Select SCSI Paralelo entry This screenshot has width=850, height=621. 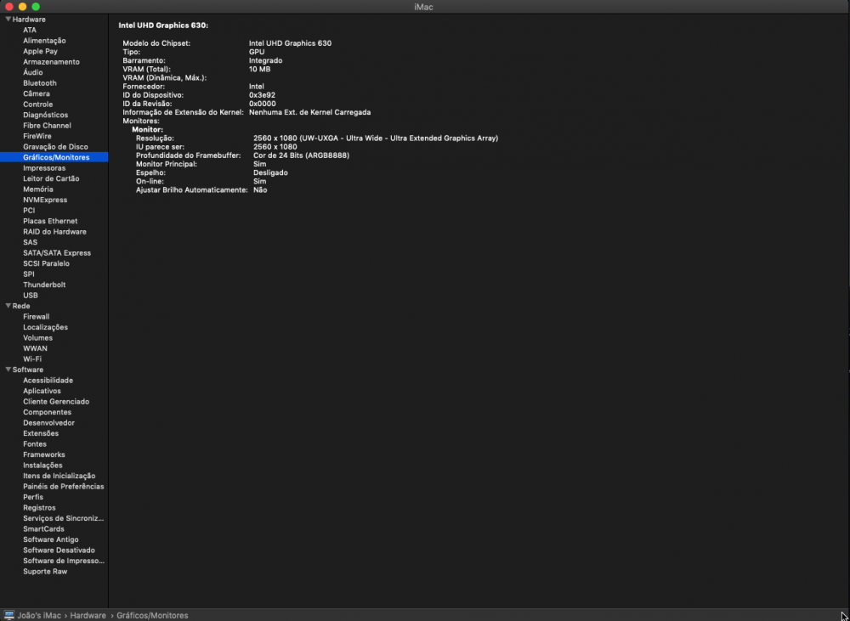[x=46, y=263]
